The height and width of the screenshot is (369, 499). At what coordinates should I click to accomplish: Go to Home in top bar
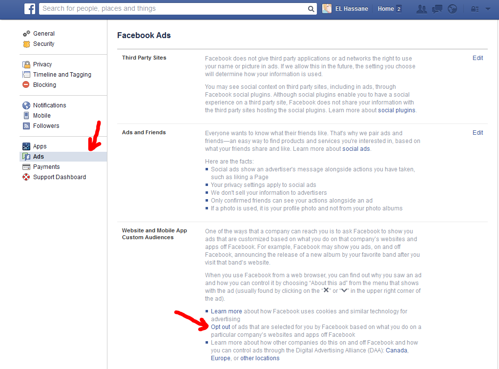386,9
